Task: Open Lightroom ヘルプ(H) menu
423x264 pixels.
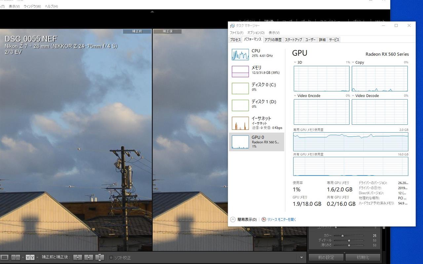Action: point(51,6)
